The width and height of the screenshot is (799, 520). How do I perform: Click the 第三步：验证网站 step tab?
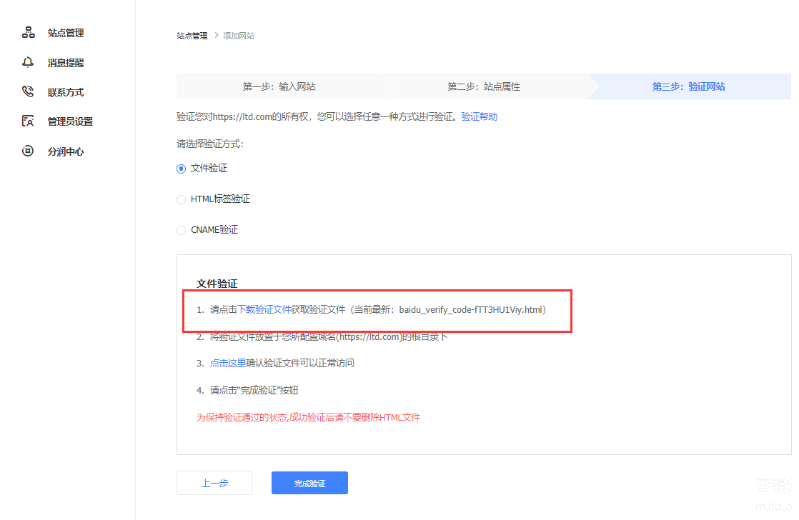click(x=688, y=86)
